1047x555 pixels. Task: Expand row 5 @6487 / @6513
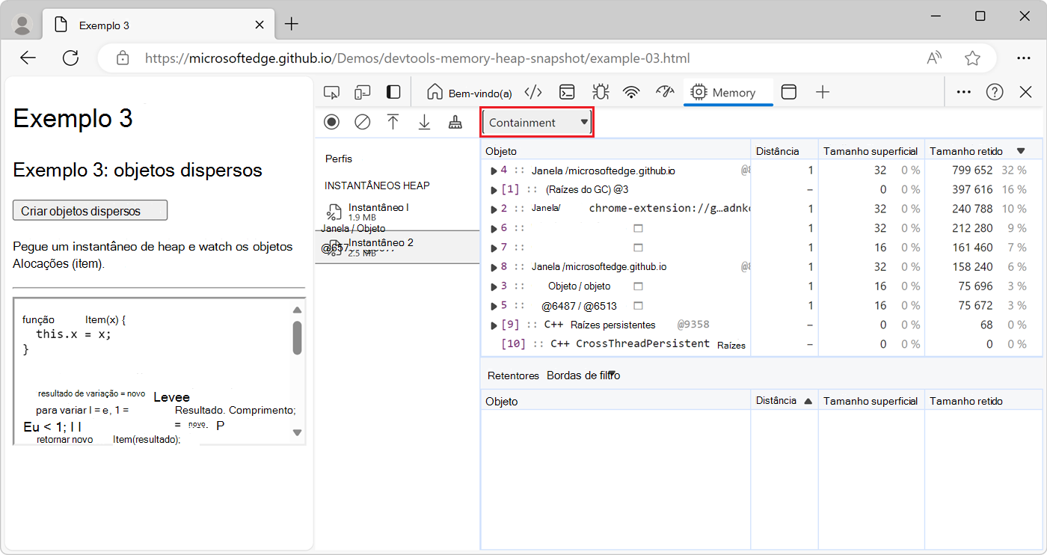click(494, 306)
